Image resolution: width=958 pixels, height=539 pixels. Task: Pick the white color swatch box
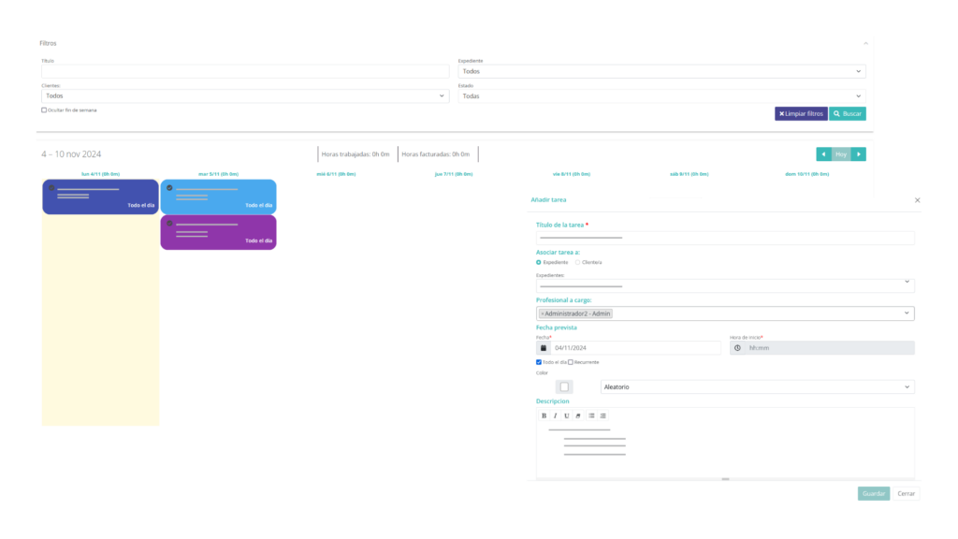[564, 386]
